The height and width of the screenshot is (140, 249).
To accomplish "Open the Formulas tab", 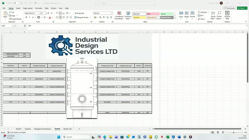I will tap(39, 8).
